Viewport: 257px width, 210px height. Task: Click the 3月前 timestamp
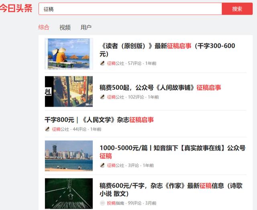[151, 203]
